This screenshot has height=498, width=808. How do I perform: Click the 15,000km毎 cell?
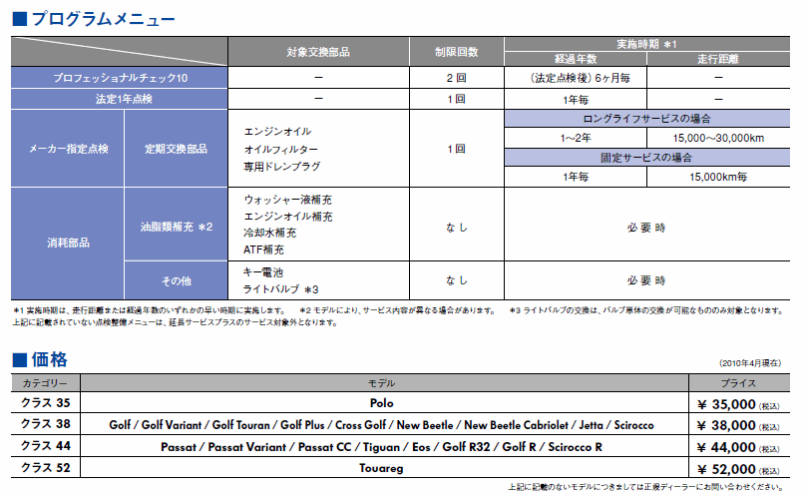pyautogui.click(x=718, y=177)
